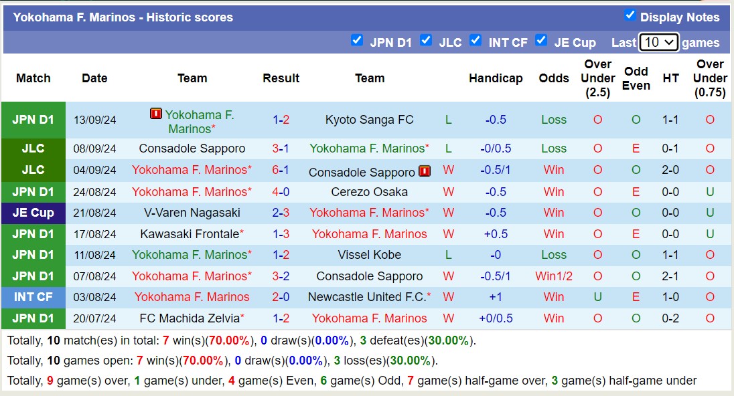This screenshot has height=396, width=734.
Task: Toggle the JE Cup filter checkbox
Action: pos(541,41)
